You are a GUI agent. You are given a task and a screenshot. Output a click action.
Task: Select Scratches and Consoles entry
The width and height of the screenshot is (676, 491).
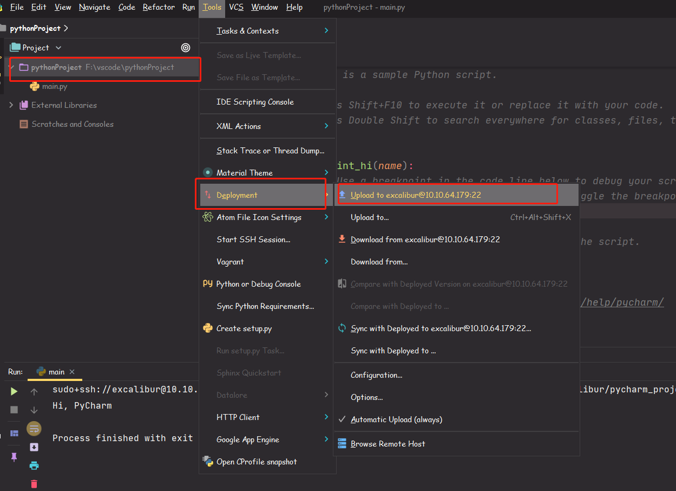coord(73,124)
